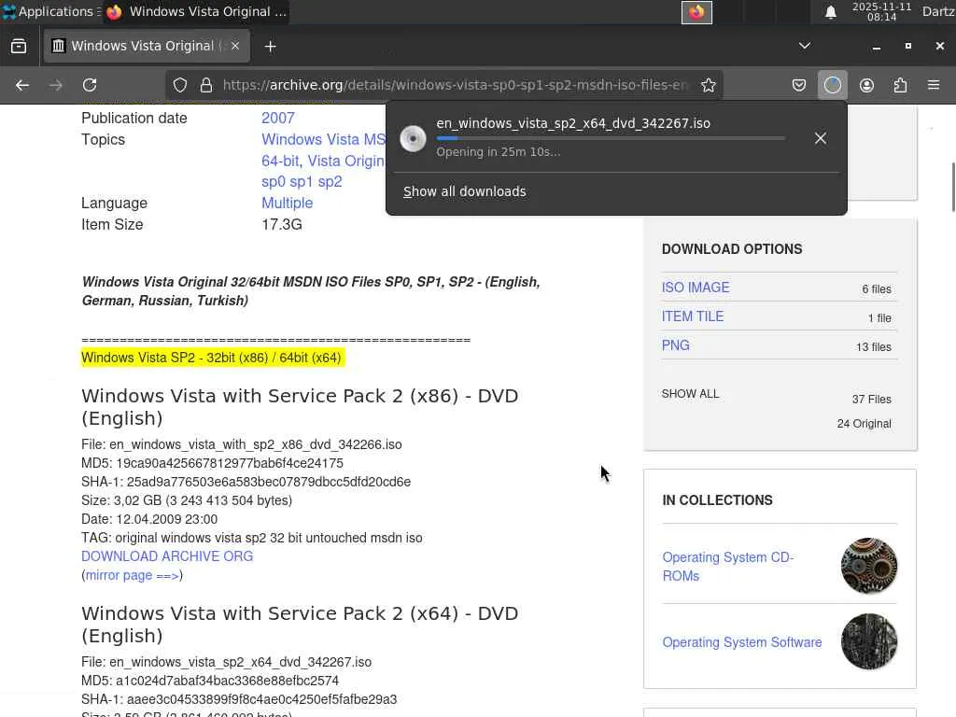Screen dimensions: 956x717
Task: Click 37 Files count text
Action: click(871, 400)
